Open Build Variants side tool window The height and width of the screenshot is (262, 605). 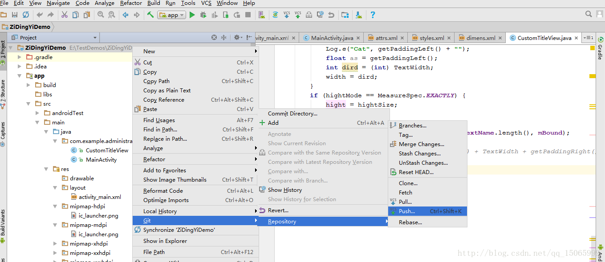click(x=3, y=226)
